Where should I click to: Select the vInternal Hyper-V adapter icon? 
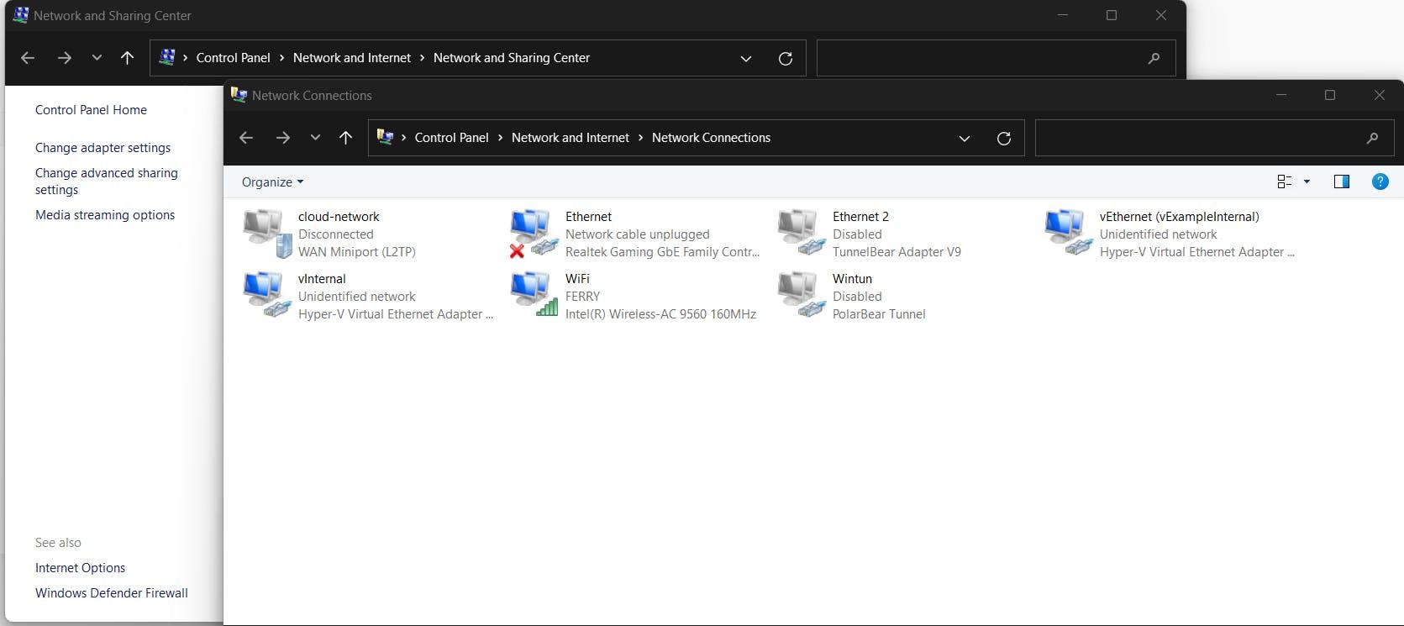267,296
